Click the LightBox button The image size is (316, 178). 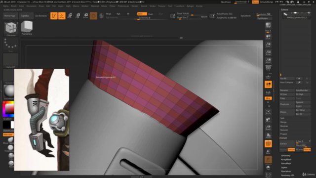[25, 16]
